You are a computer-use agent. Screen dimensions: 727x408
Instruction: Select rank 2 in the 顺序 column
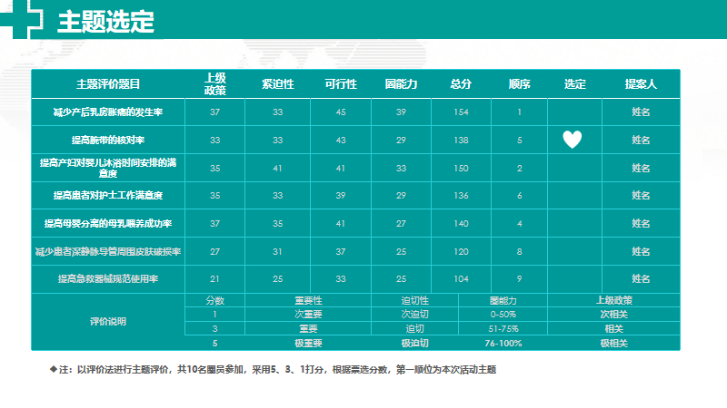click(519, 169)
